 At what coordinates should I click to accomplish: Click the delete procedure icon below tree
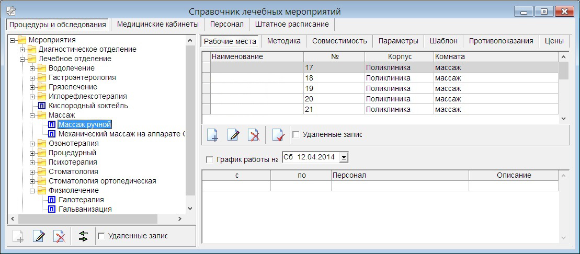tap(59, 236)
